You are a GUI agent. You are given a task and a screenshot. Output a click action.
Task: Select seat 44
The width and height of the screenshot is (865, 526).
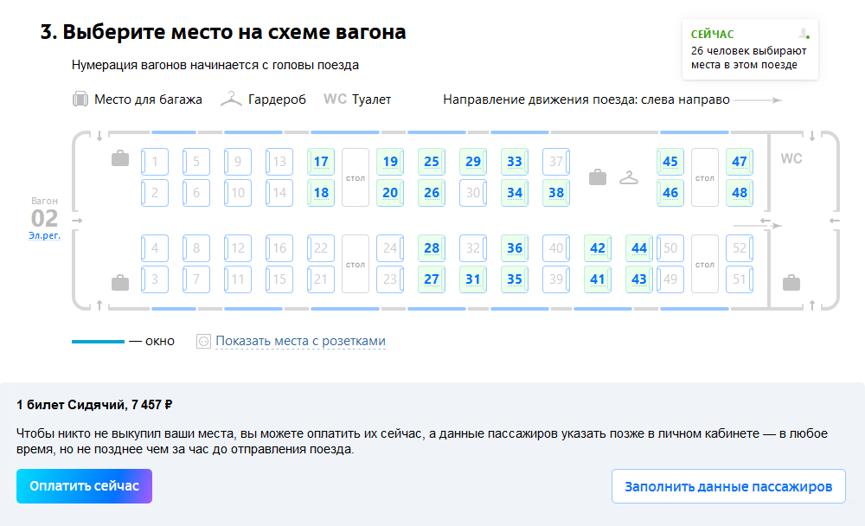coord(639,248)
